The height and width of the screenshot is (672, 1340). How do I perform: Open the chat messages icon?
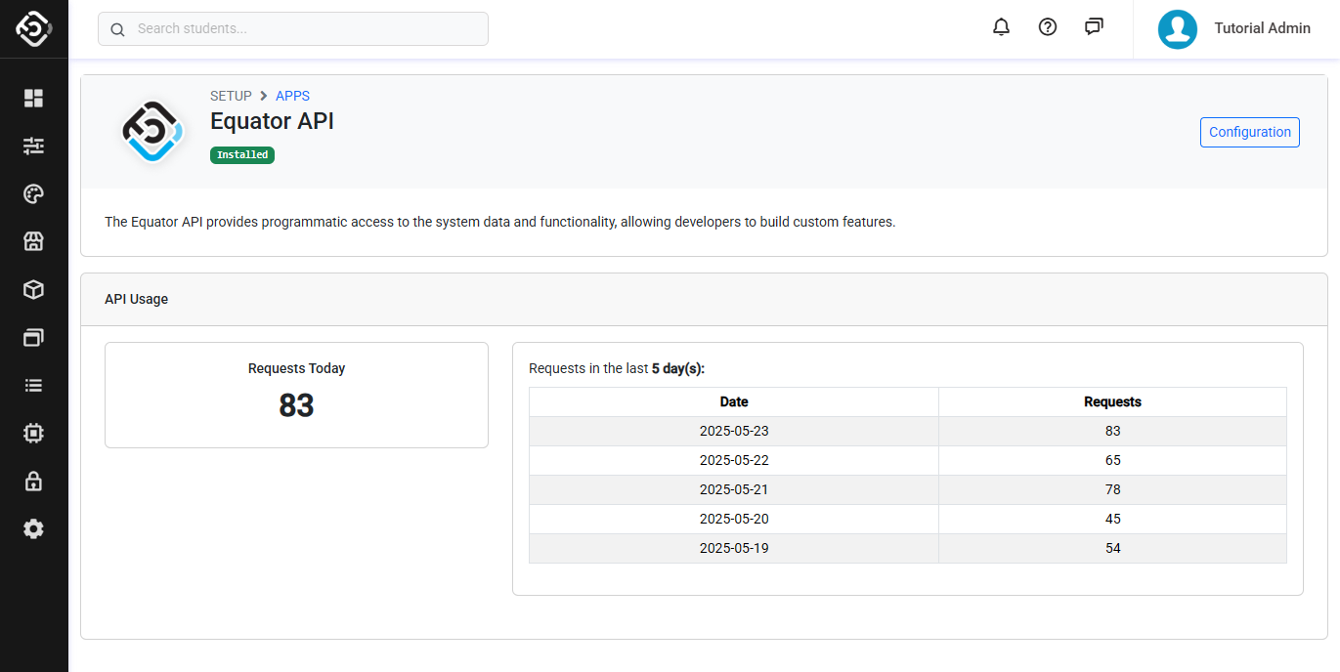1094,27
